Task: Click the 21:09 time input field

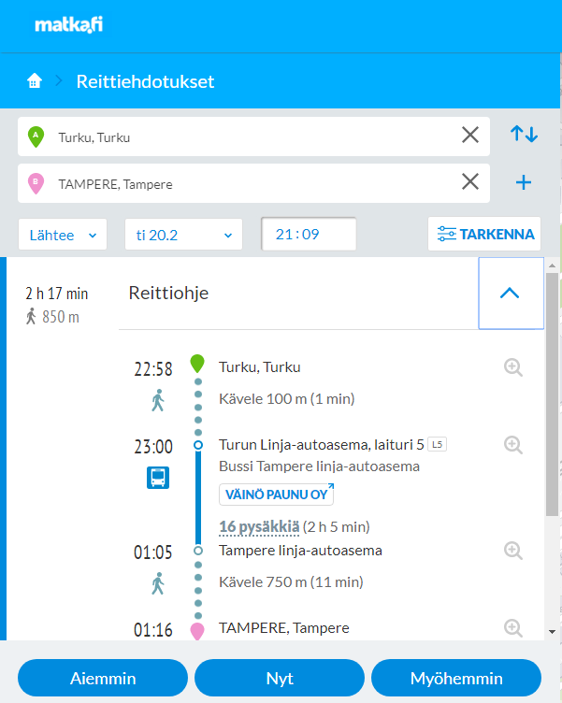Action: point(309,234)
